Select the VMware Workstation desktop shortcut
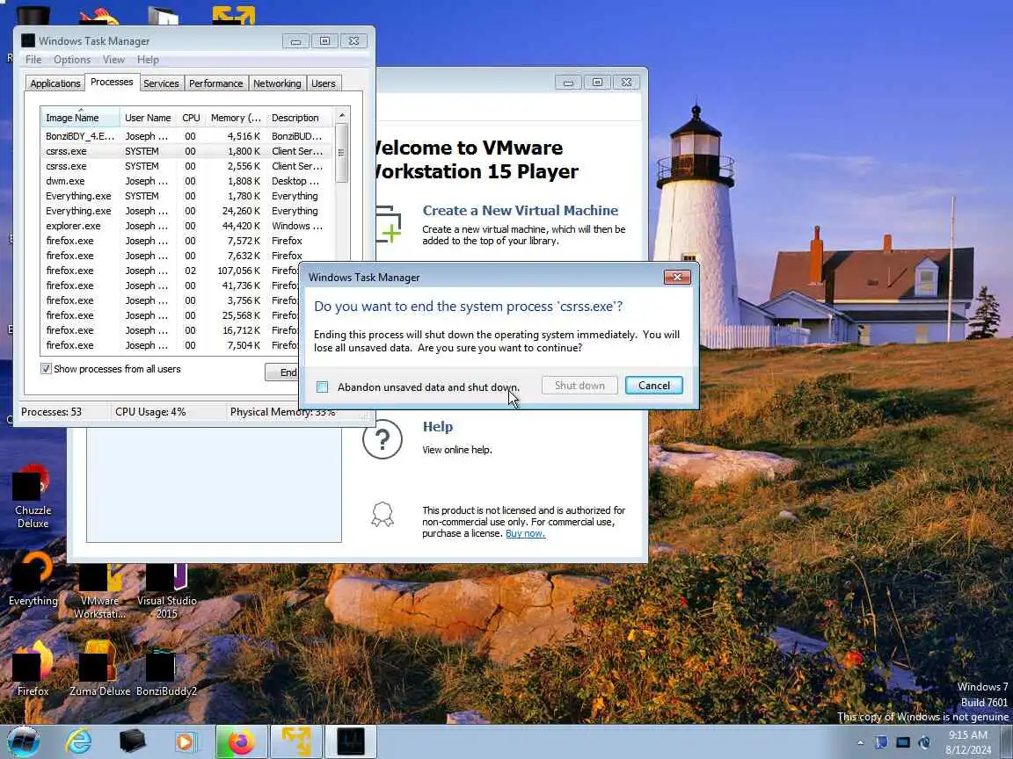This screenshot has width=1013, height=759. (x=99, y=589)
